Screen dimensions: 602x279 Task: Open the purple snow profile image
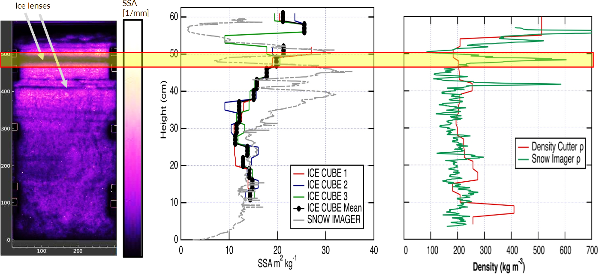pos(64,137)
